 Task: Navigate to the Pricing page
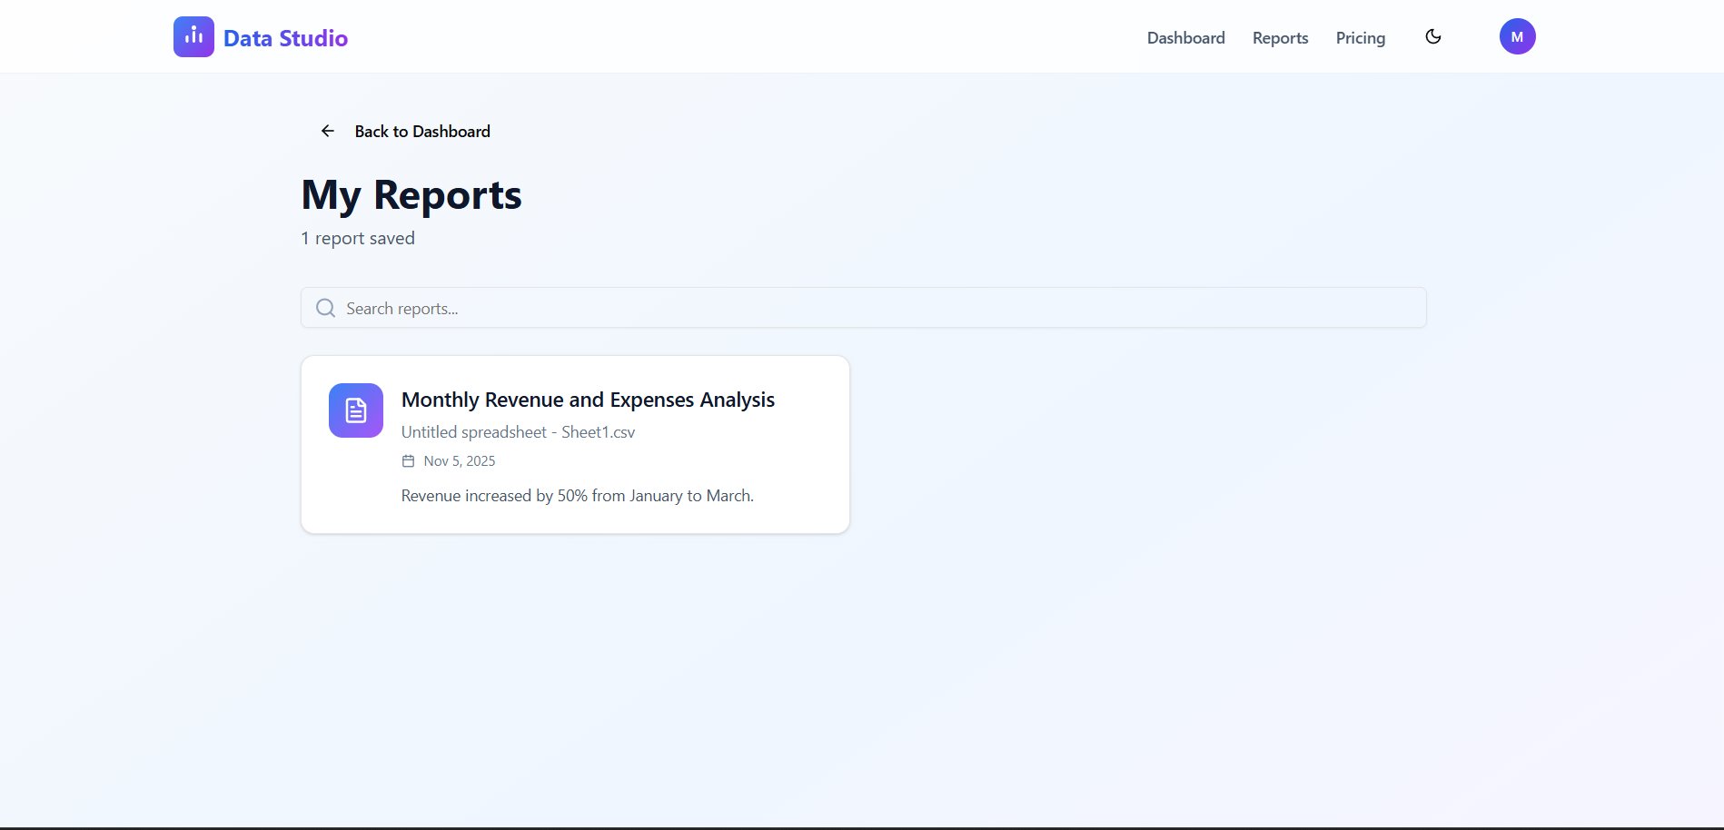click(x=1360, y=37)
